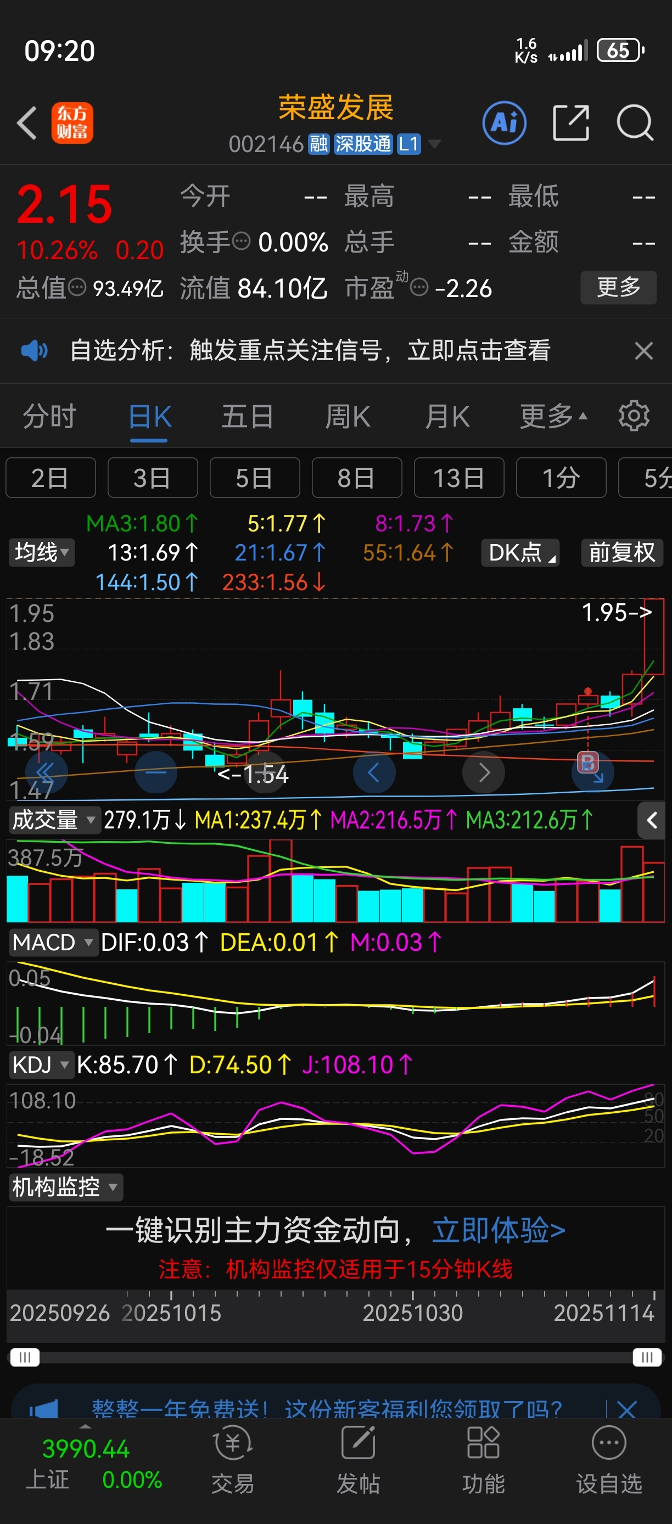Open 立即体验> link
The width and height of the screenshot is (672, 1524).
coord(499,1231)
